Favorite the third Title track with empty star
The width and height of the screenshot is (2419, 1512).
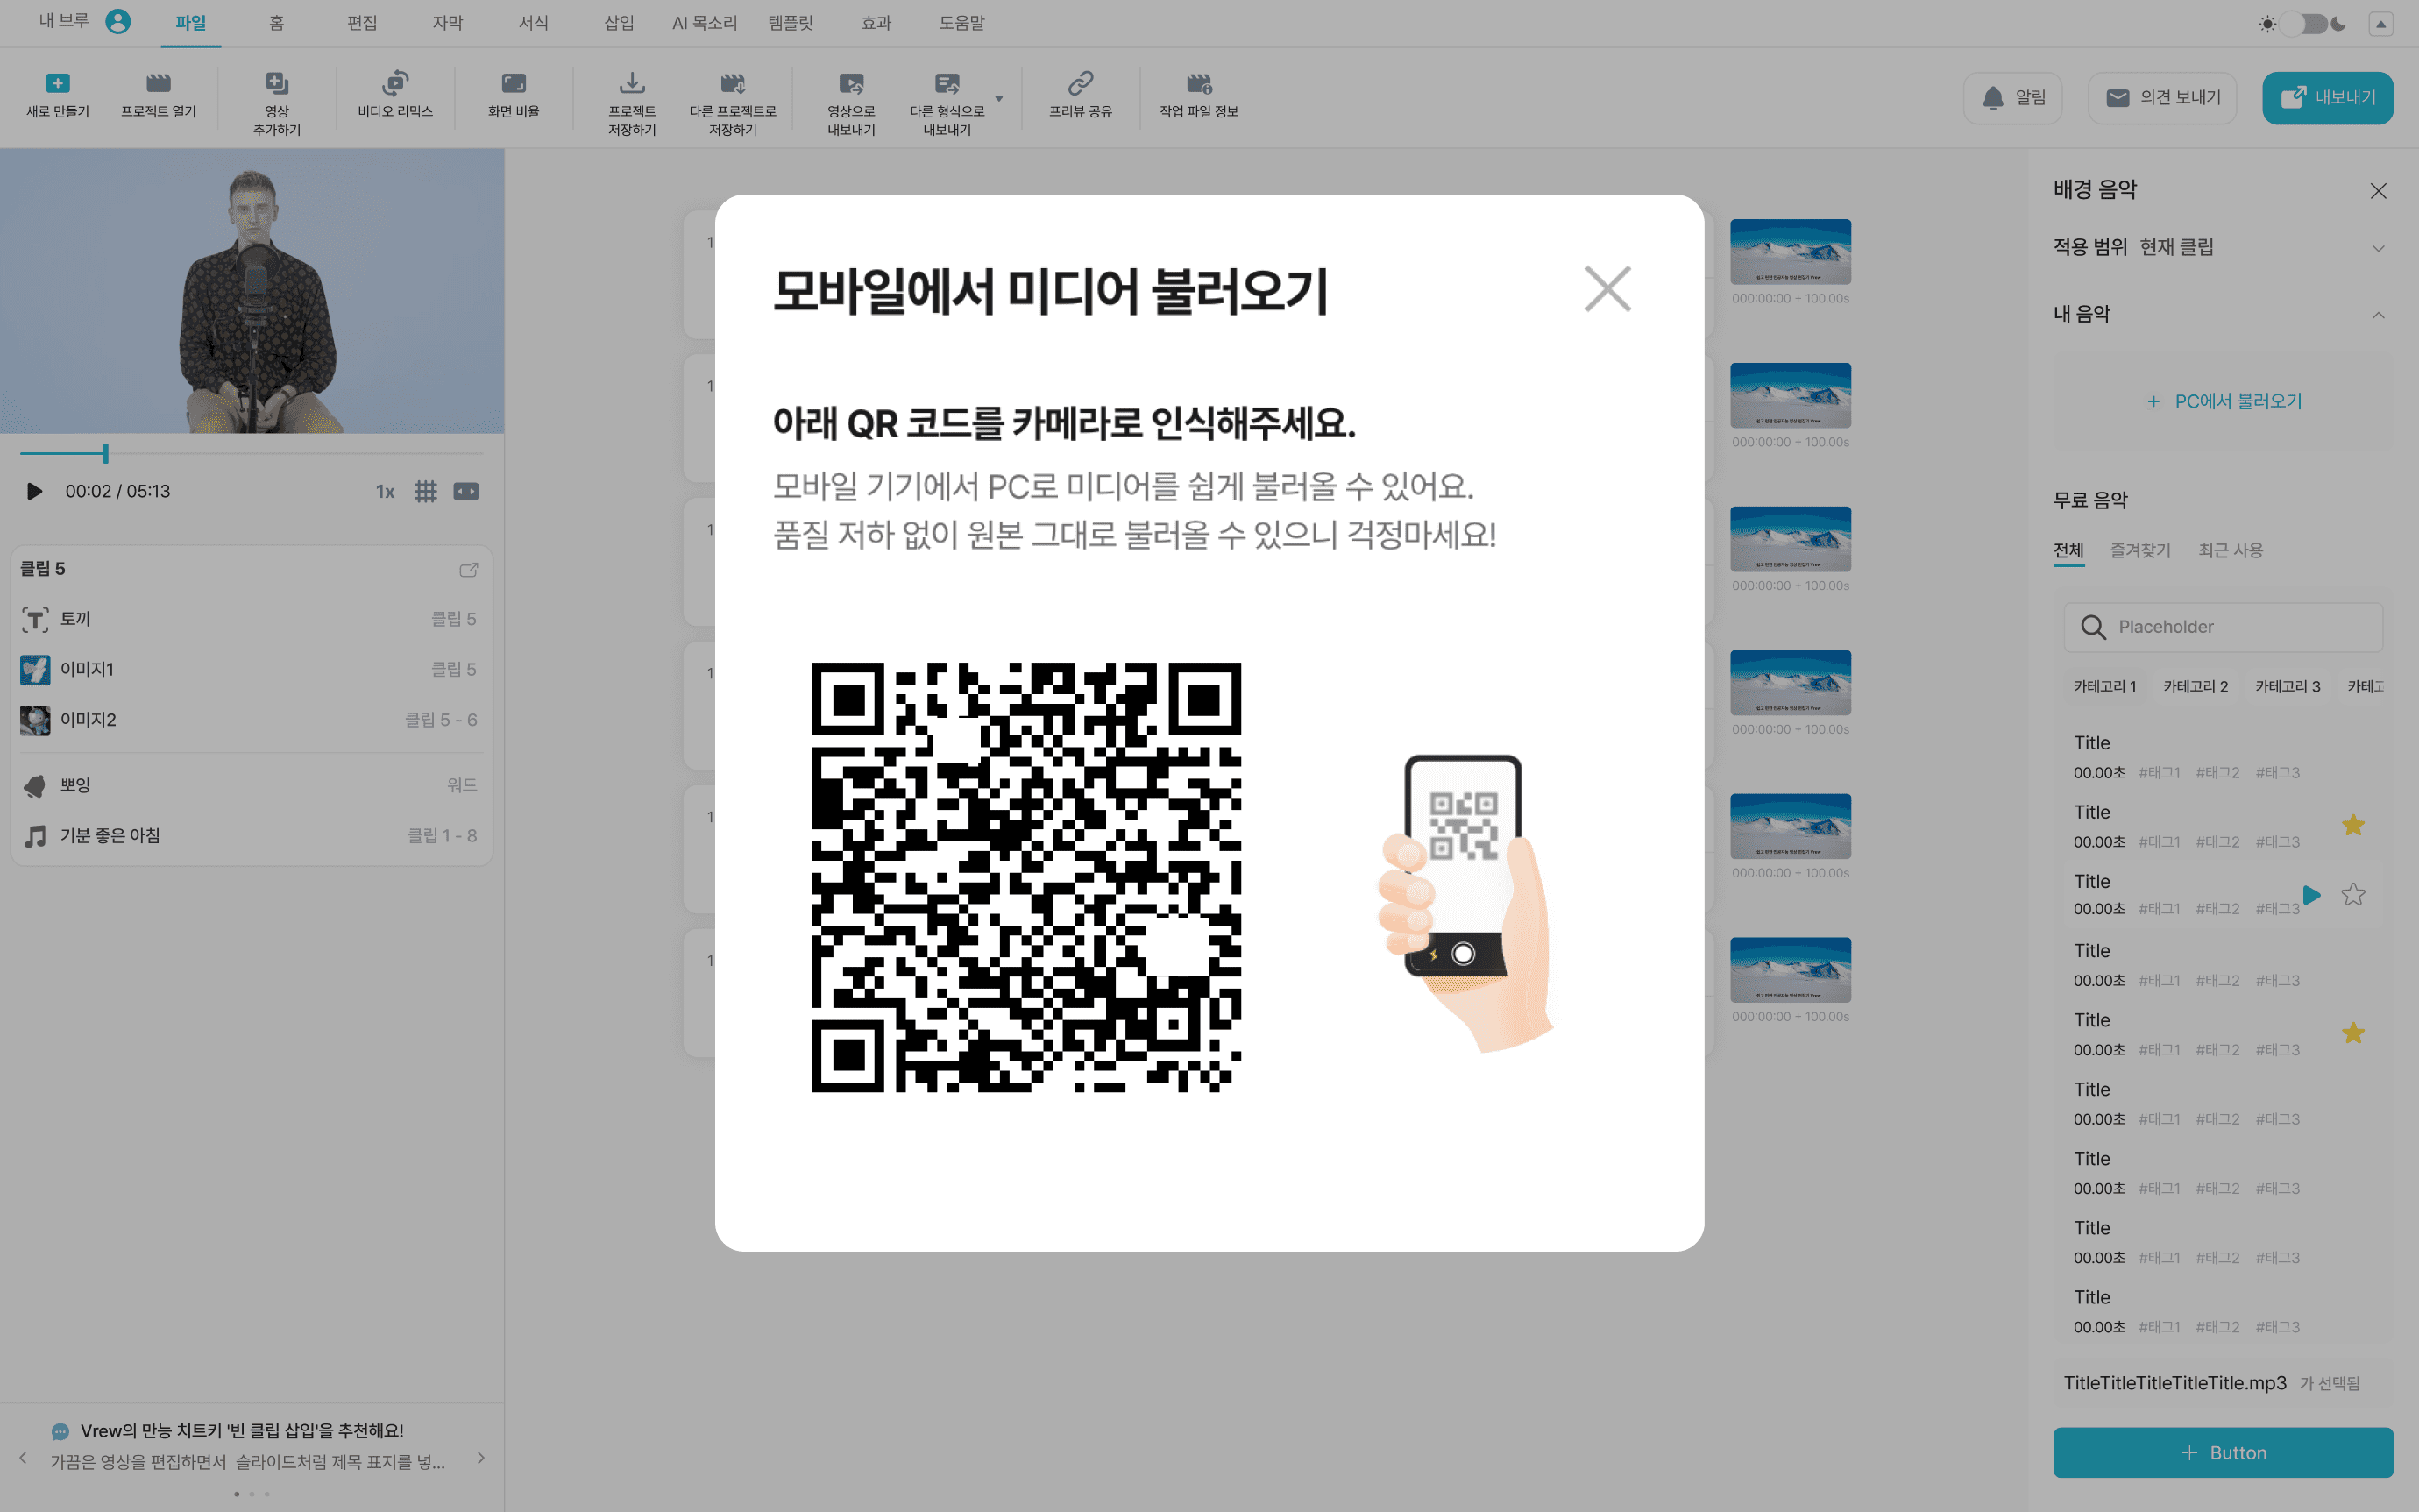2353,895
